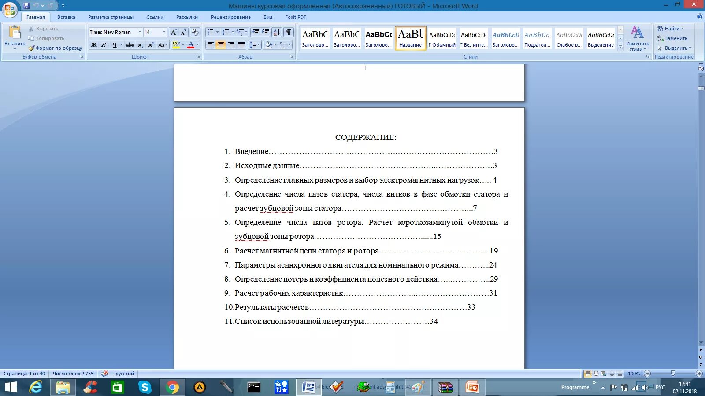The height and width of the screenshot is (396, 705).
Task: Apply red font color
Action: pyautogui.click(x=191, y=45)
